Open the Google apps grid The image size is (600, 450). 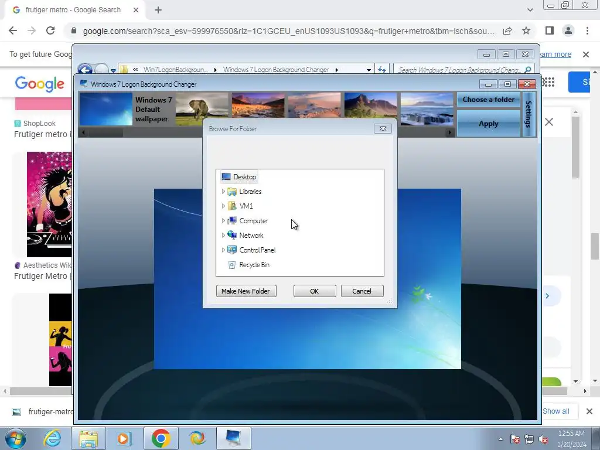pos(548,82)
